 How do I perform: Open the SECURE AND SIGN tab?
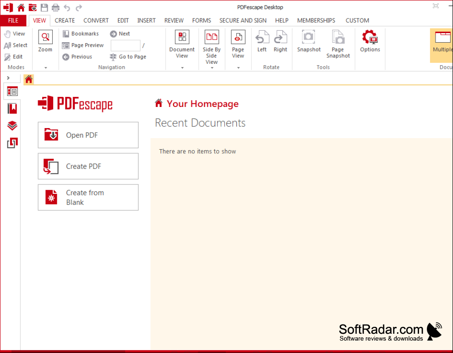point(243,21)
